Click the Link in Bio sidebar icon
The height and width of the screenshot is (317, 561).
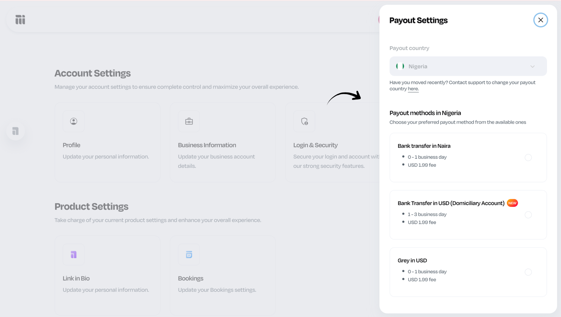tap(15, 131)
